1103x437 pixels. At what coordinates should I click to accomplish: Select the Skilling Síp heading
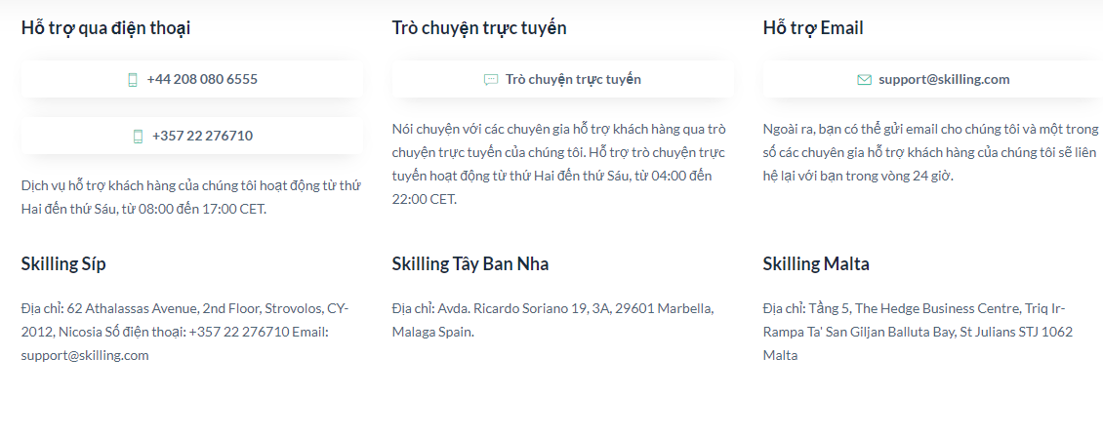tap(63, 264)
